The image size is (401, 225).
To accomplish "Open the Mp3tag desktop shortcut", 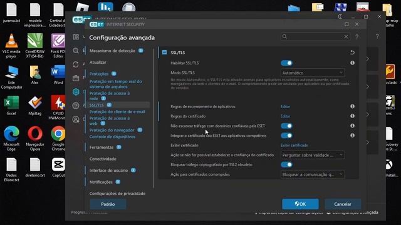I will (x=35, y=106).
